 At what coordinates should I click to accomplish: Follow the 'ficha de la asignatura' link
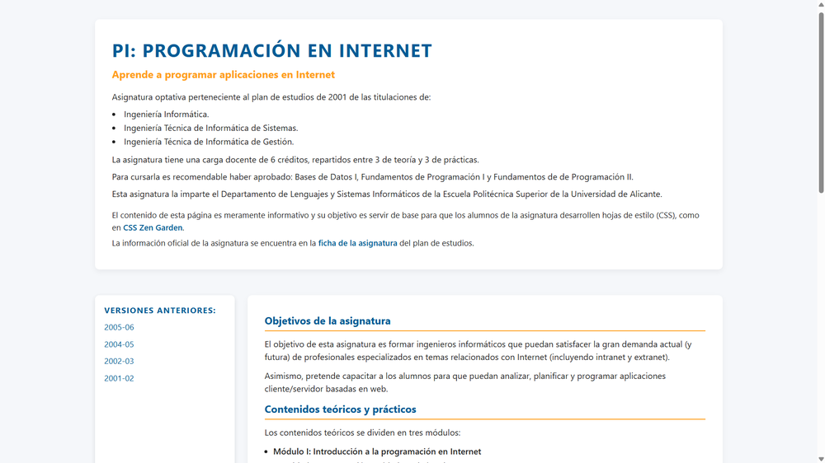tap(357, 243)
